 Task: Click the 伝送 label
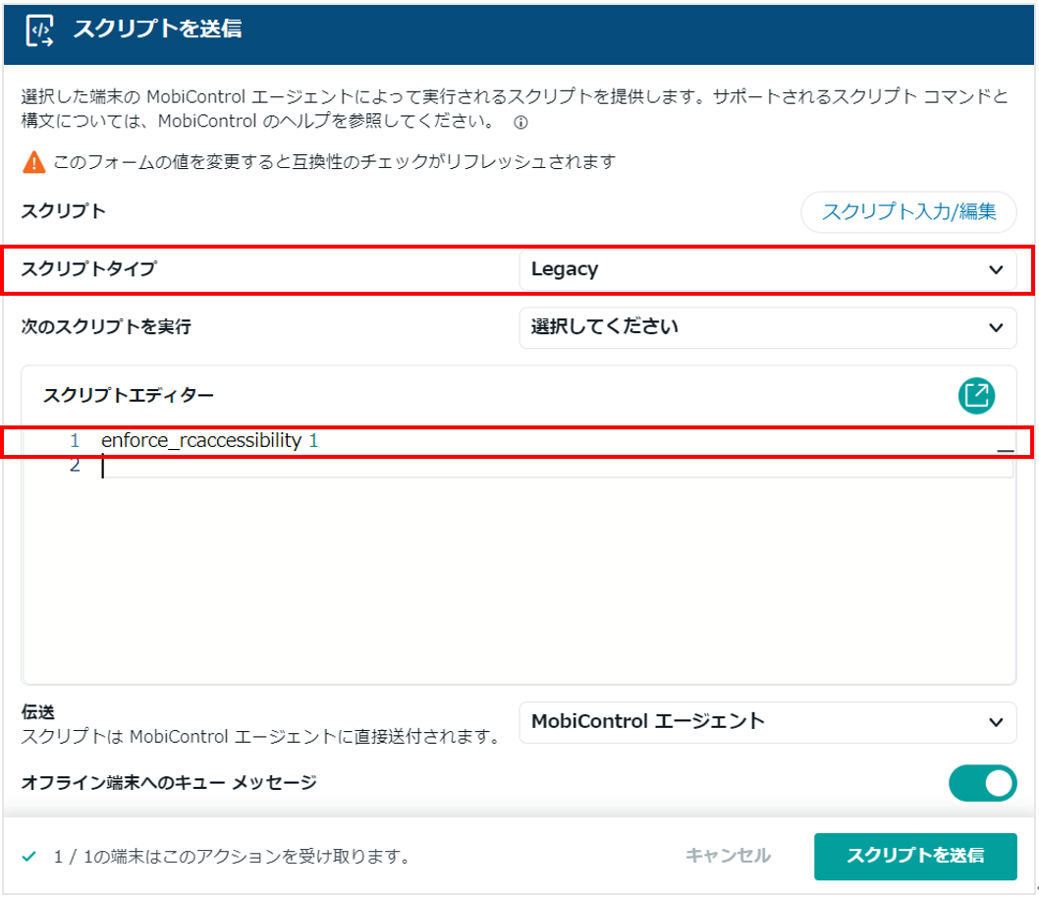point(37,712)
